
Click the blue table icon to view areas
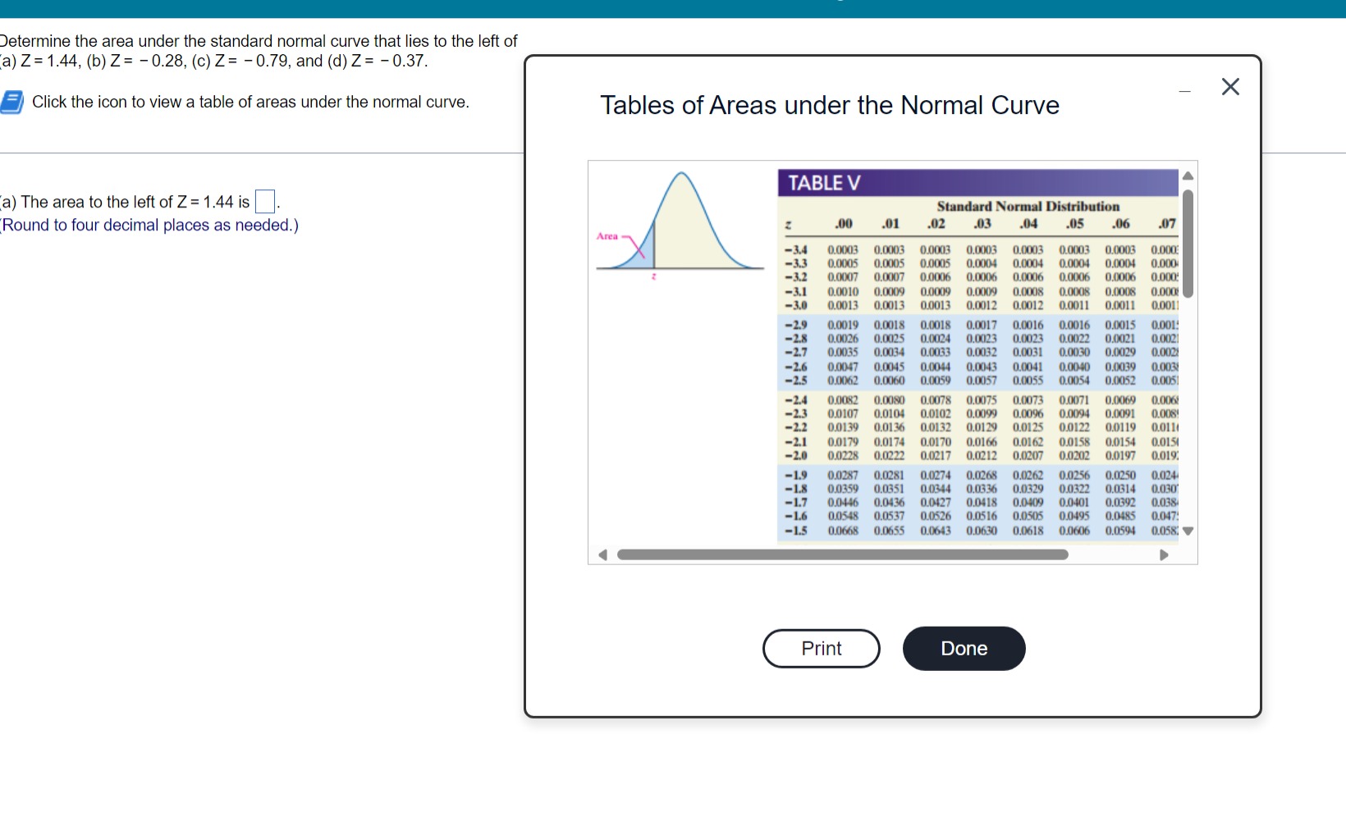(11, 101)
